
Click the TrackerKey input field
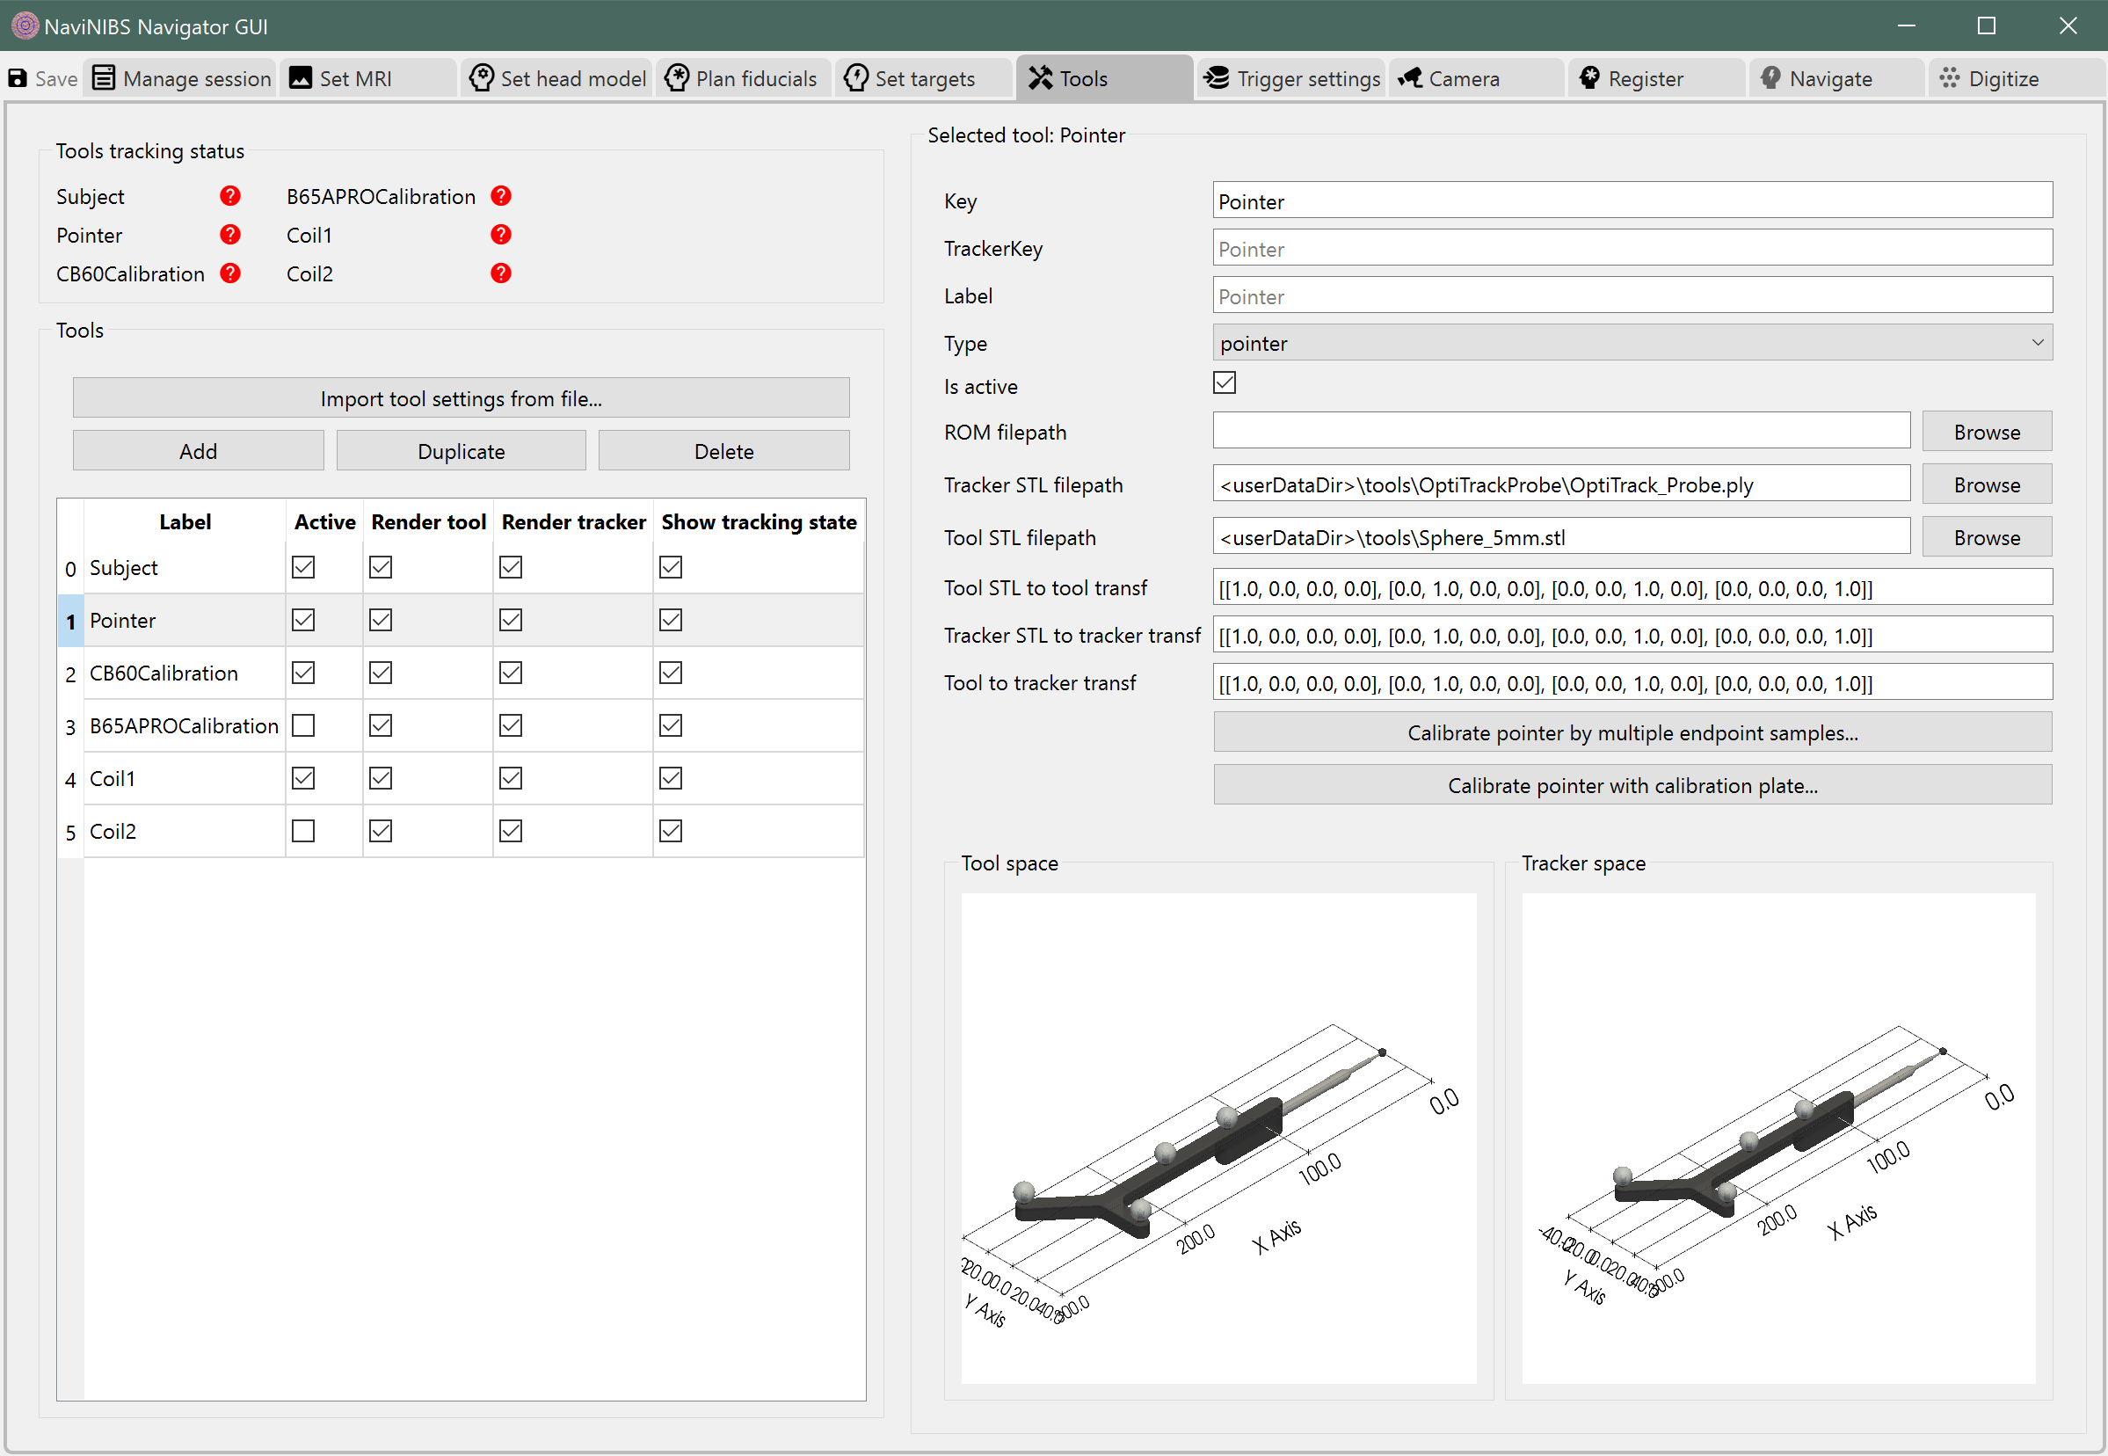[x=1632, y=248]
